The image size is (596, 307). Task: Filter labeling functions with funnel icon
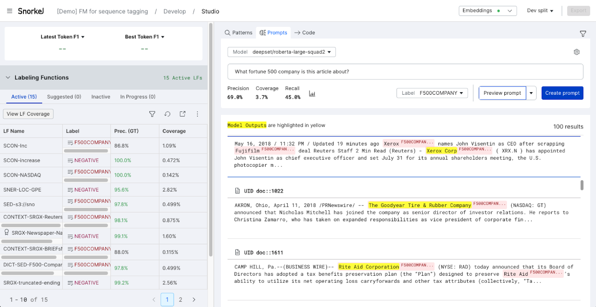click(152, 114)
